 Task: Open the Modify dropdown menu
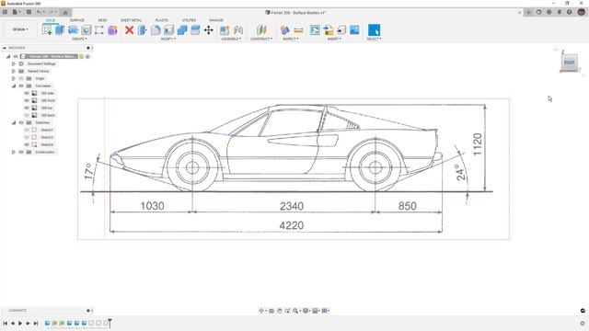(167, 39)
